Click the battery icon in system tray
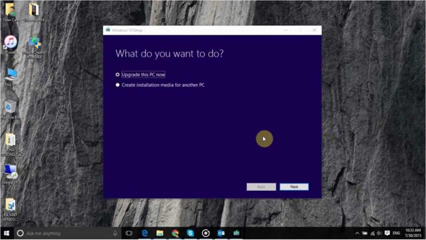The width and height of the screenshot is (426, 240). click(365, 233)
